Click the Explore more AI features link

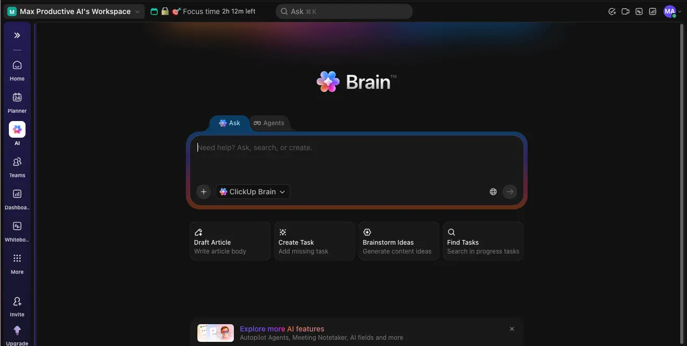click(x=282, y=328)
